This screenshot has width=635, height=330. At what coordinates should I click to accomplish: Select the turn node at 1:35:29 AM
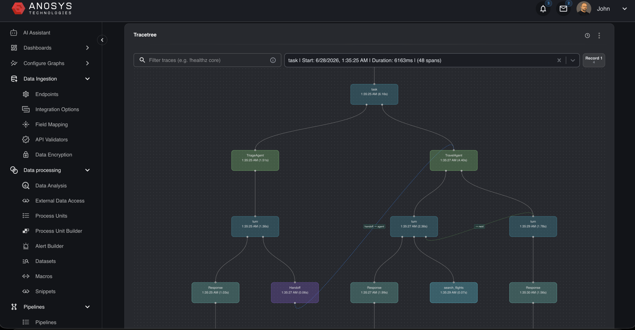533,226
